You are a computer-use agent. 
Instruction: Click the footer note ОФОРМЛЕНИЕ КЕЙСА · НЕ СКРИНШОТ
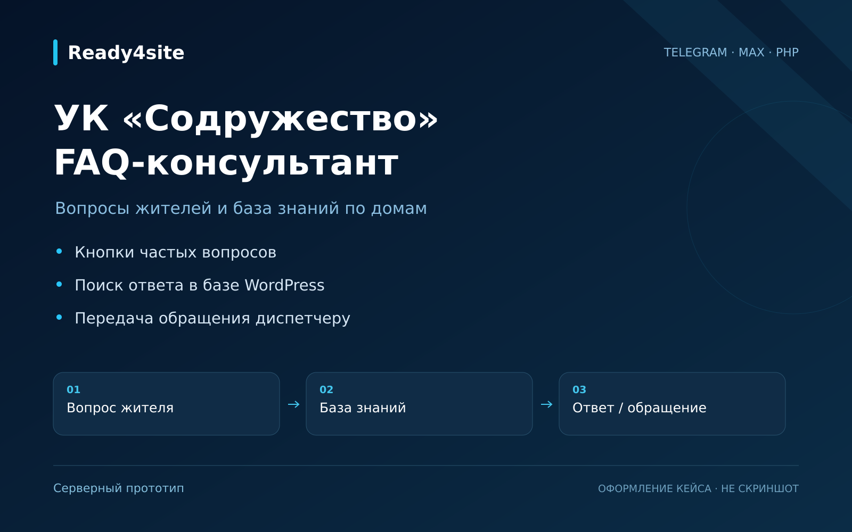coord(698,488)
